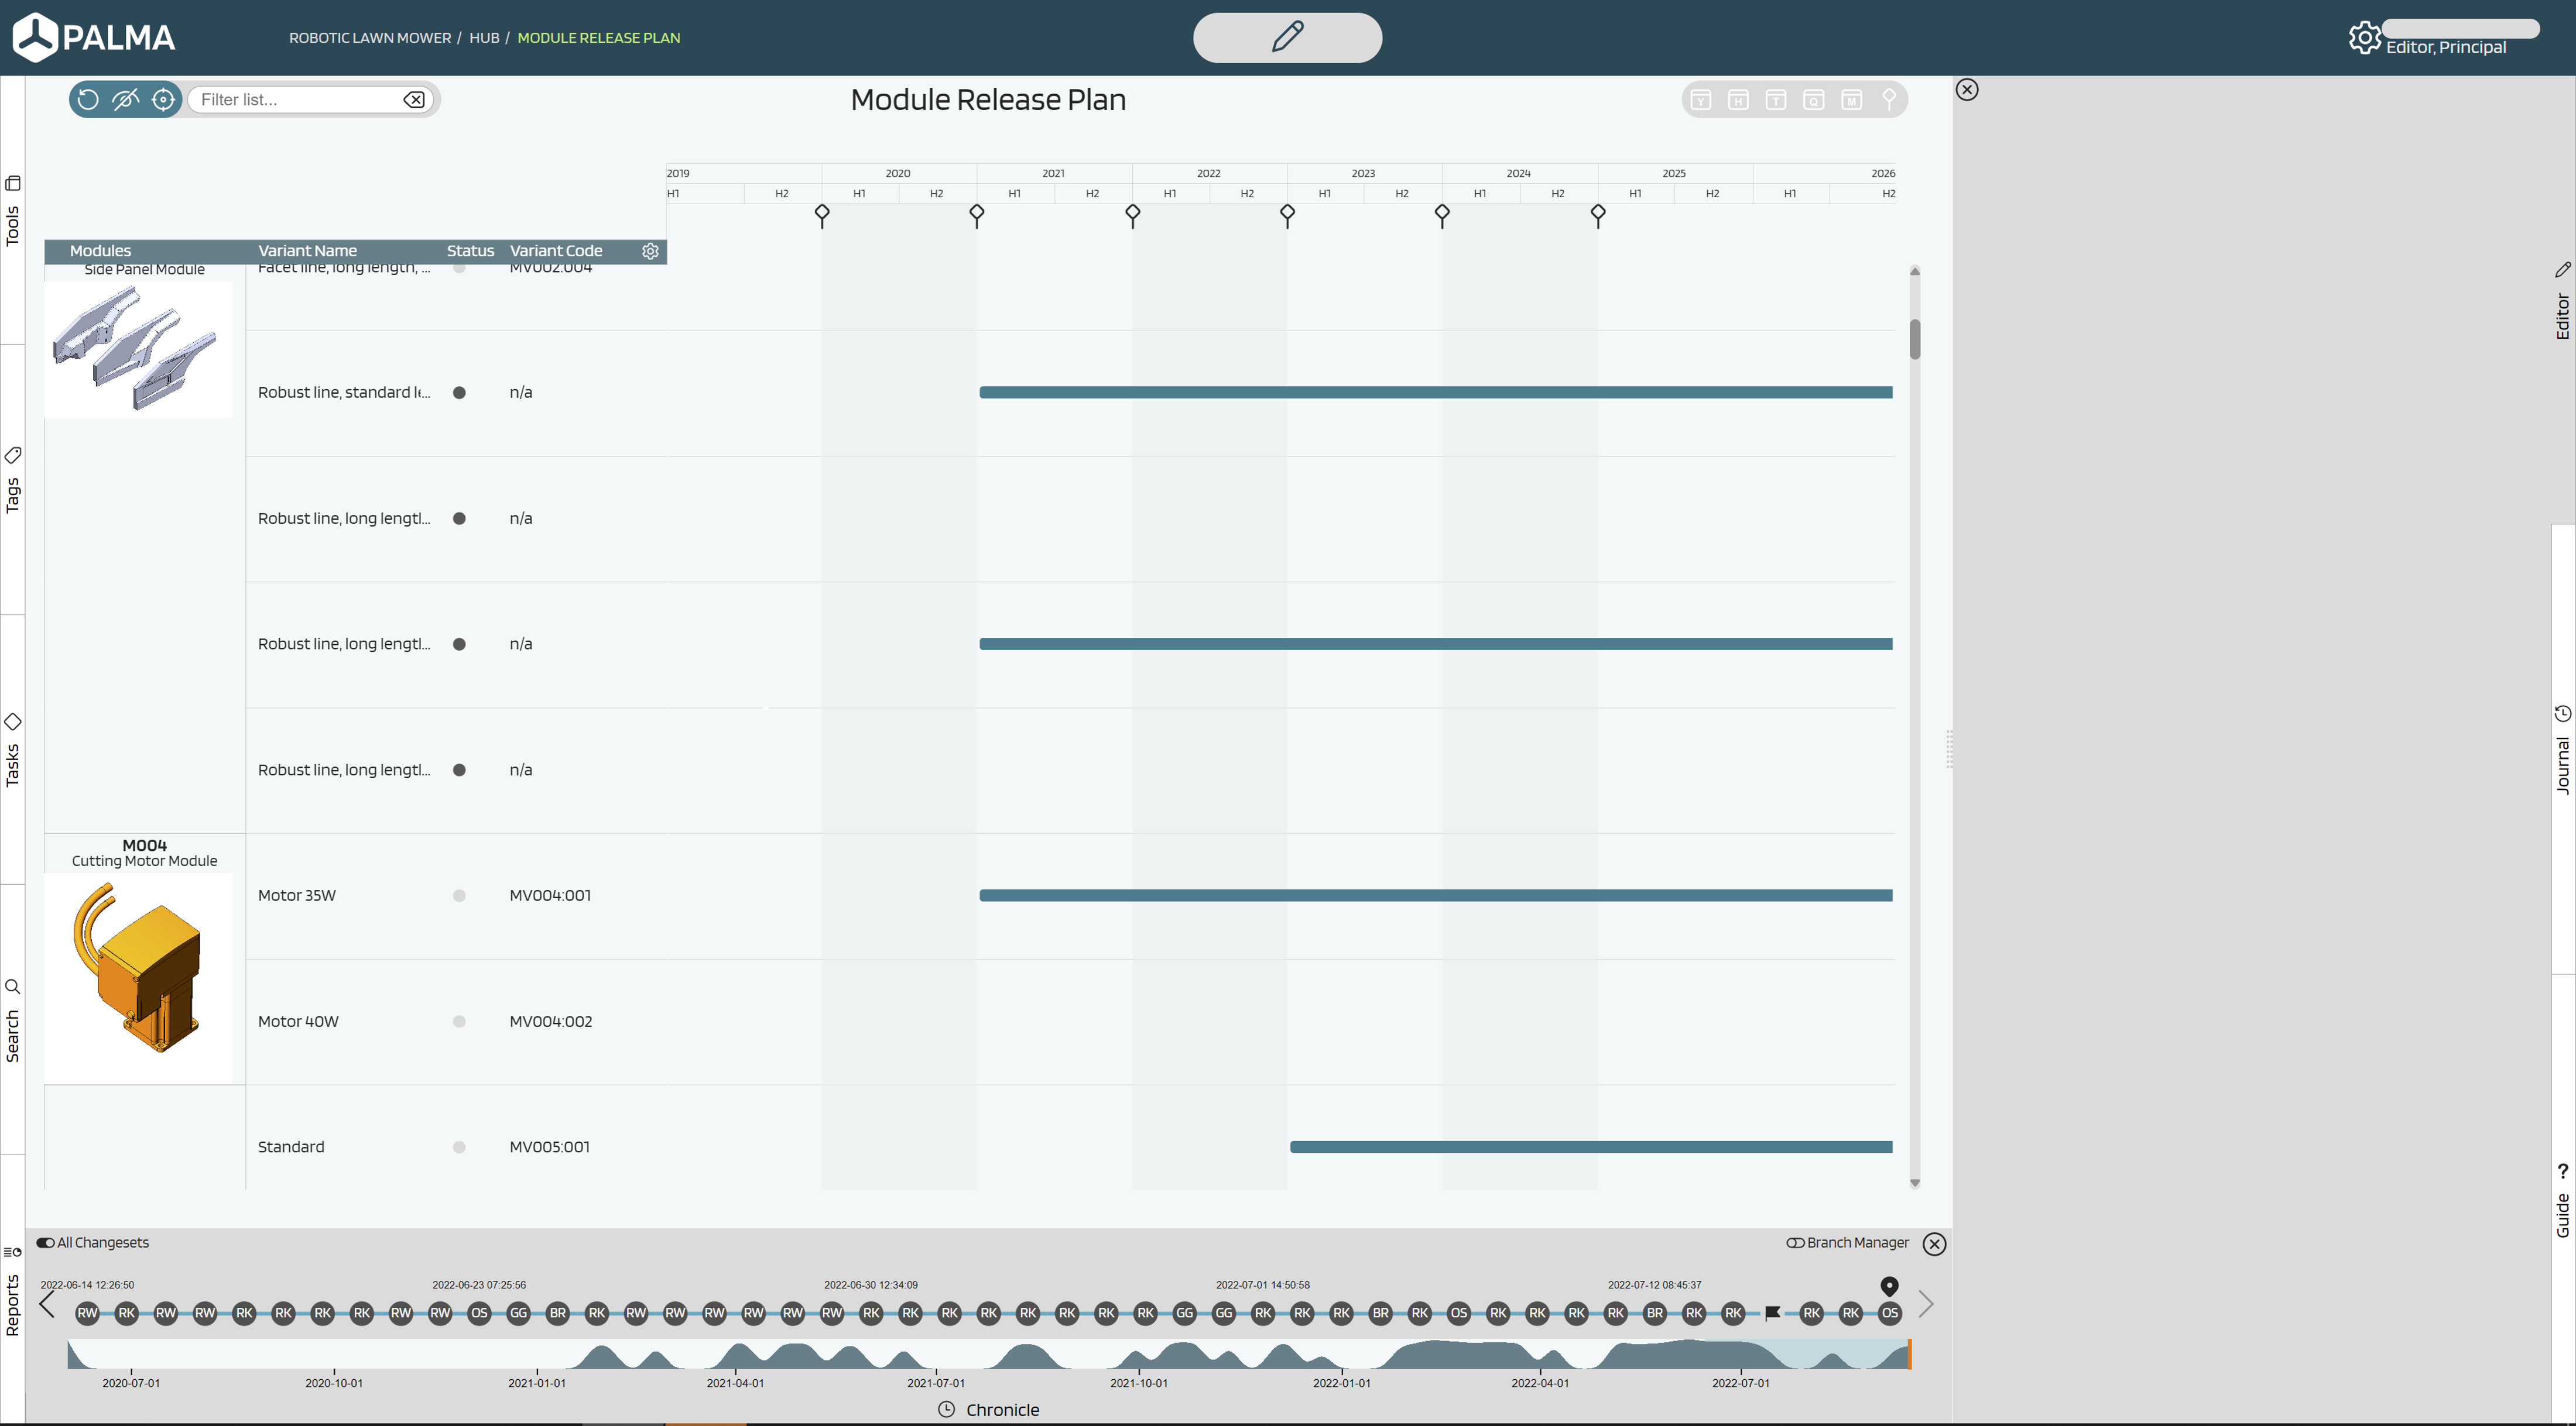
Task: Navigate to ROBOTIC LAWN MOWER breadcrumb
Action: 370,38
